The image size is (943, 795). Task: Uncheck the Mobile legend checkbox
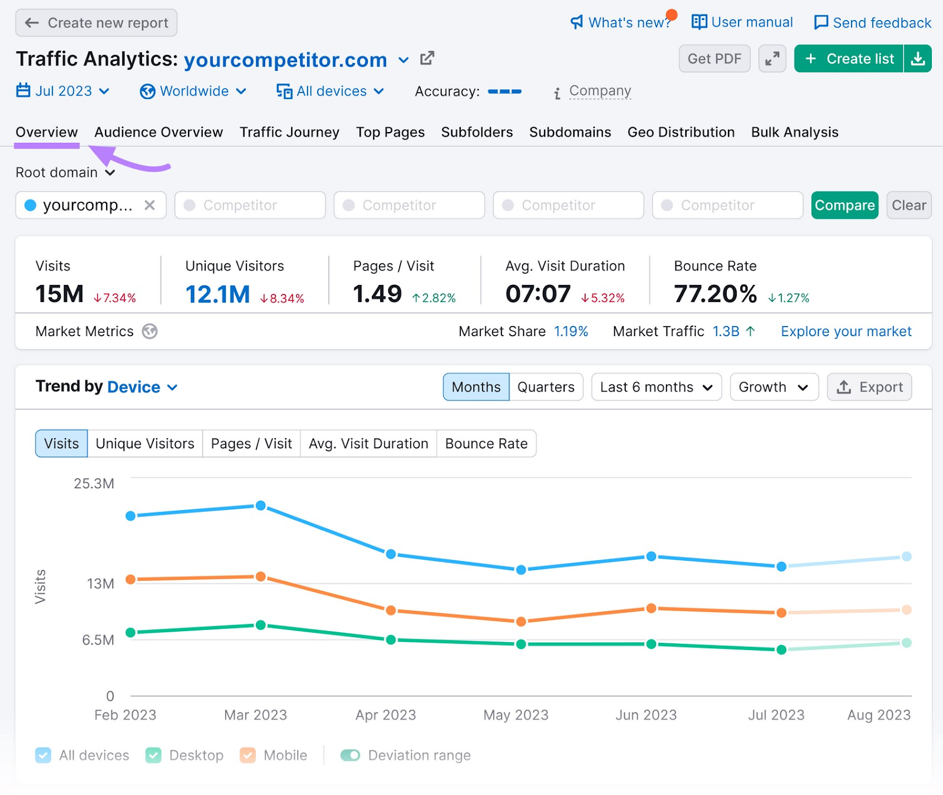(248, 755)
